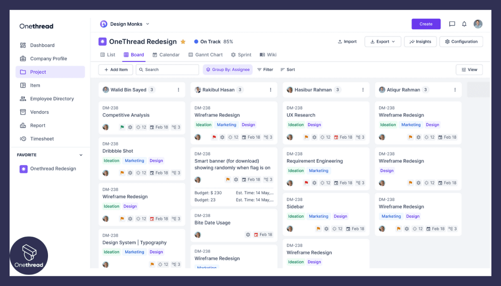Enable the Filter option above the board
Viewport: 501px width, 286px height.
(x=265, y=69)
